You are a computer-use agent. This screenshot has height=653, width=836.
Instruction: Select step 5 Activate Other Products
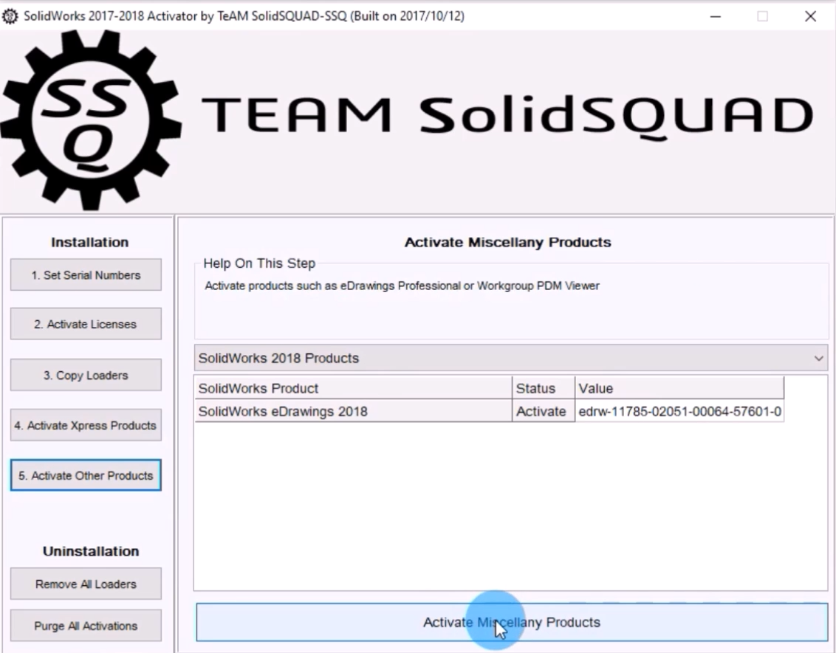(86, 476)
